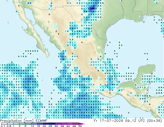Click the 'UTC' text
This screenshot has height=127, width=164.
[x=141, y=121]
